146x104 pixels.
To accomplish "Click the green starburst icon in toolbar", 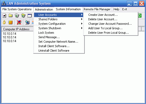I will point(140,16).
